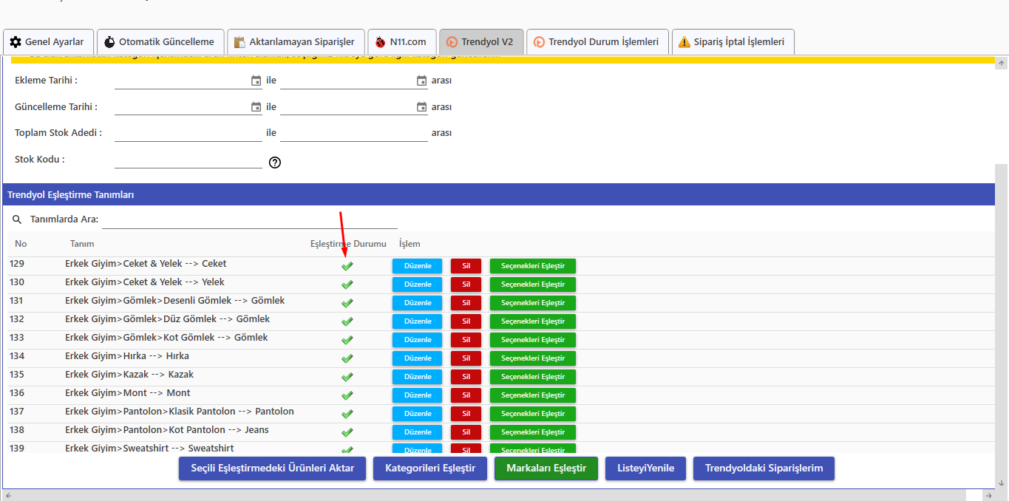Open calendar picker for Ekleme Tarihi end date
This screenshot has width=1009, height=501.
[x=422, y=81]
